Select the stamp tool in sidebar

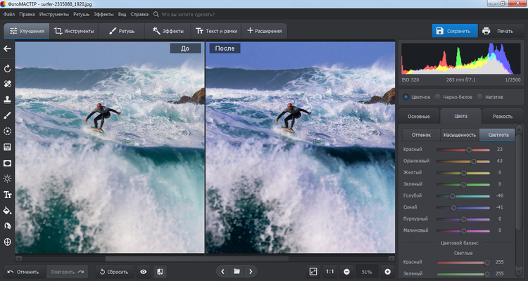[x=8, y=100]
